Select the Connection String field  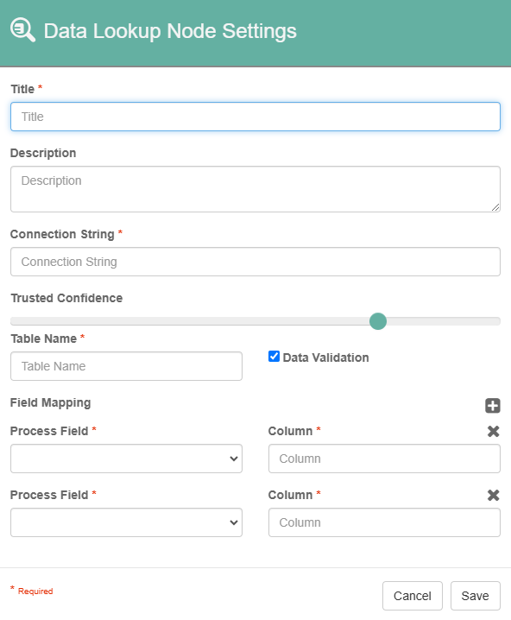[255, 262]
